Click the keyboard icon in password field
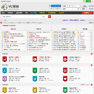This screenshot has width=94, height=94. (x=78, y=9)
